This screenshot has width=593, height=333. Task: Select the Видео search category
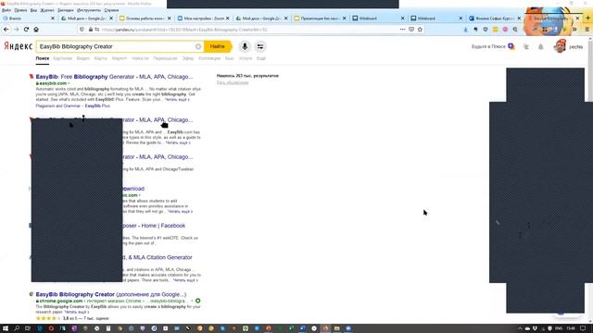83,58
